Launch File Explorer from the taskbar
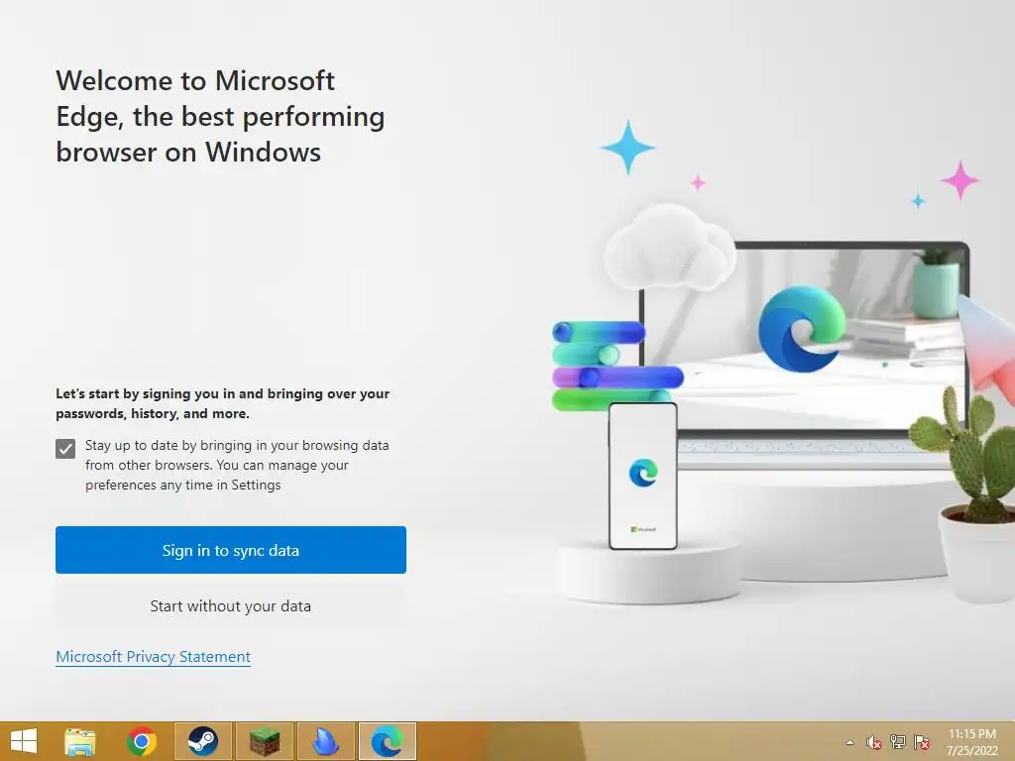Viewport: 1015px width, 761px height. 80,741
